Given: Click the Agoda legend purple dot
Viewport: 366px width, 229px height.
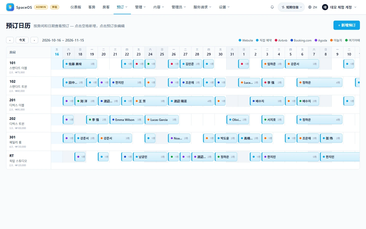Looking at the screenshot, I should point(316,40).
